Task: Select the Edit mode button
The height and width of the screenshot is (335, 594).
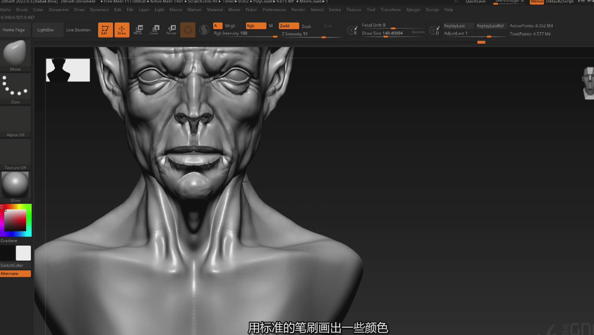Action: (105, 30)
